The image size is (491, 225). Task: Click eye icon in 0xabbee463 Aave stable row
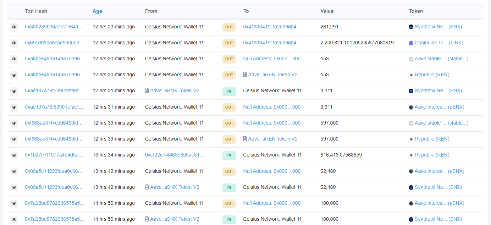coord(14,59)
